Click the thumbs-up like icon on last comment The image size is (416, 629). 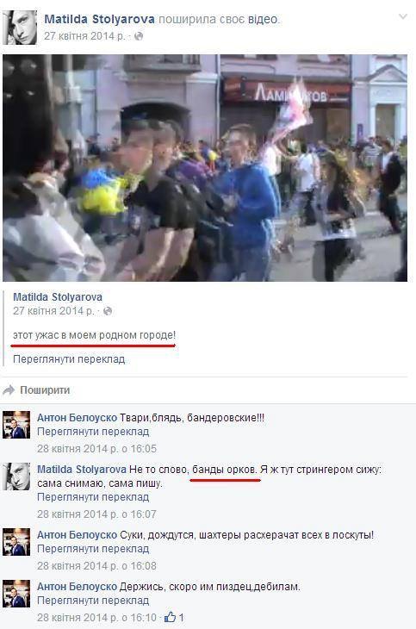pos(170,617)
